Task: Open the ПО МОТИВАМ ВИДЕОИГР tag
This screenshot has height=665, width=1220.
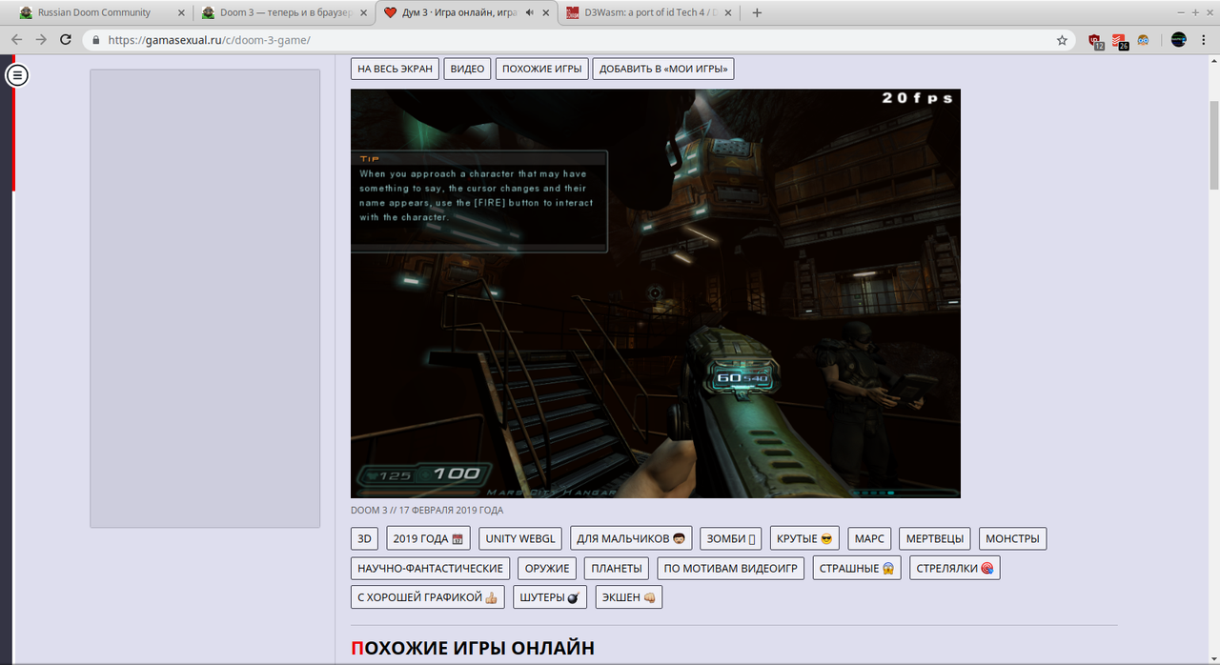Action: (x=731, y=568)
